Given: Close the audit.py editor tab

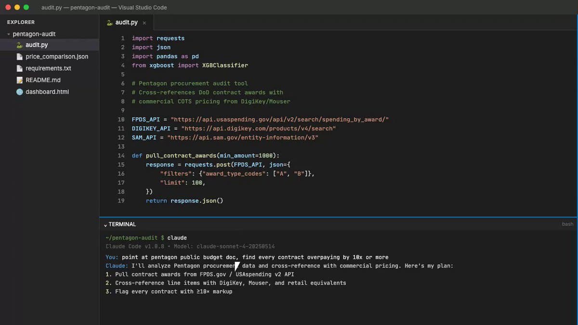Looking at the screenshot, I should [144, 23].
